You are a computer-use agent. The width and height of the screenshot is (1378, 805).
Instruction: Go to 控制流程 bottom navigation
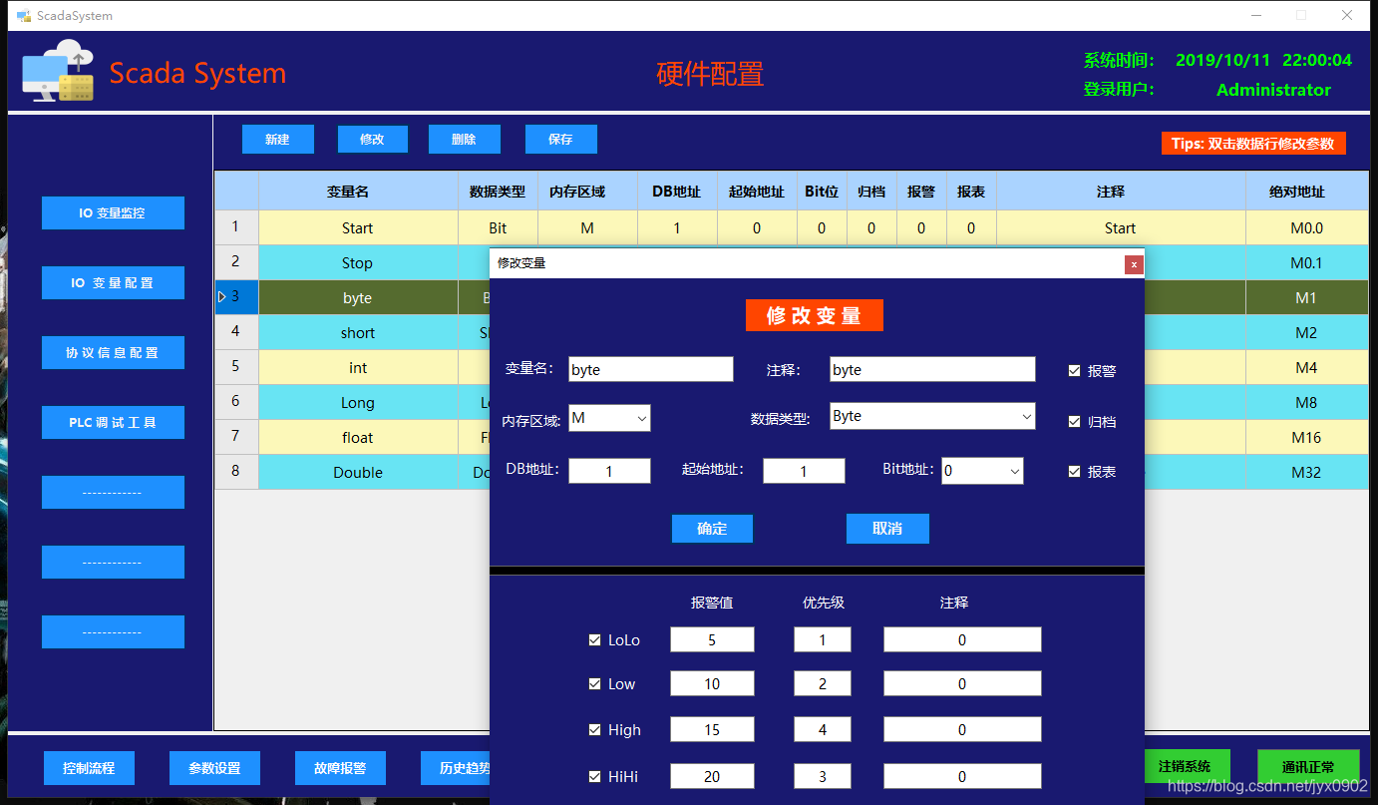[x=89, y=768]
